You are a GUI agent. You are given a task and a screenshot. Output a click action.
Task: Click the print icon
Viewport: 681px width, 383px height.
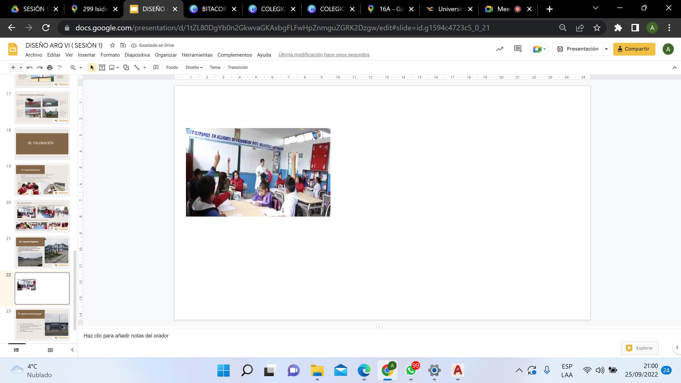(x=50, y=68)
